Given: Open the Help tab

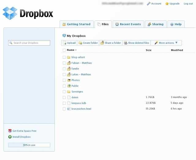Looking at the screenshot, I should coord(176,24).
